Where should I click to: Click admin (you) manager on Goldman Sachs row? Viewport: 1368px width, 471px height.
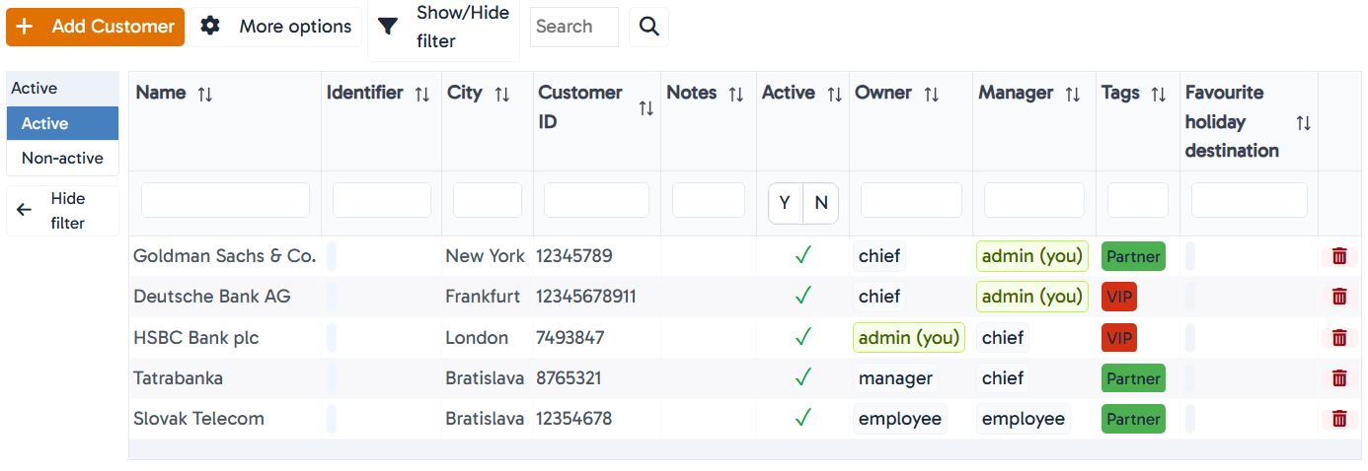click(1032, 256)
